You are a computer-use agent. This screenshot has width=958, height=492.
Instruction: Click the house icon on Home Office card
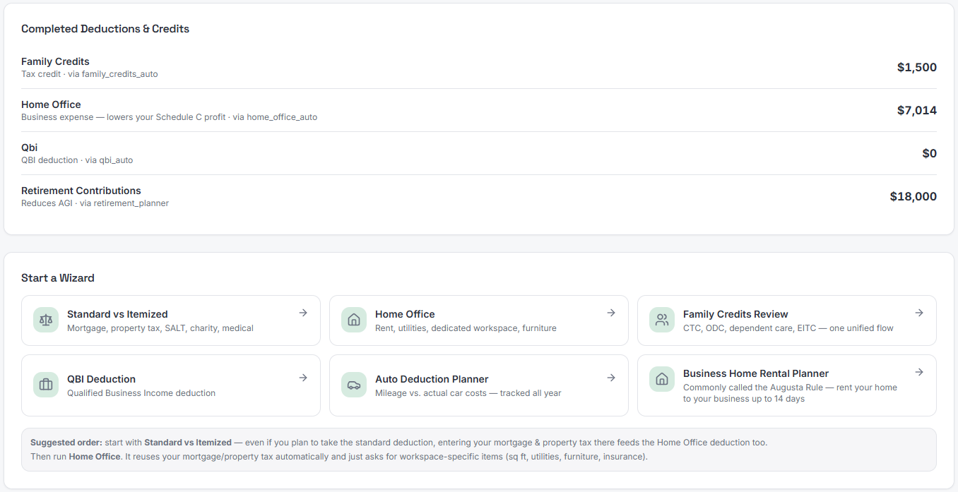pyautogui.click(x=354, y=320)
